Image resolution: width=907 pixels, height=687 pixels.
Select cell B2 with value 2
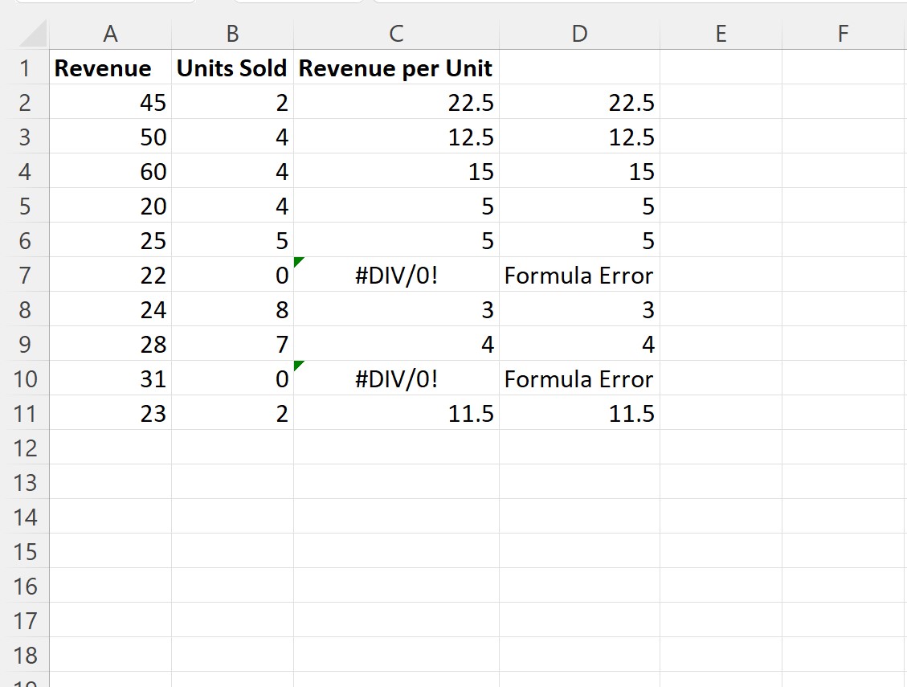[232, 102]
